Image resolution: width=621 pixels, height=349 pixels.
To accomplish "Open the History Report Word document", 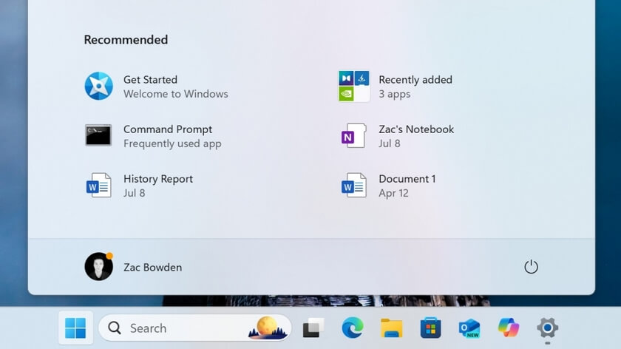I will click(x=98, y=186).
